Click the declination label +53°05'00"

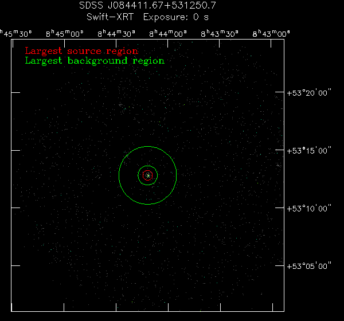tap(309, 266)
